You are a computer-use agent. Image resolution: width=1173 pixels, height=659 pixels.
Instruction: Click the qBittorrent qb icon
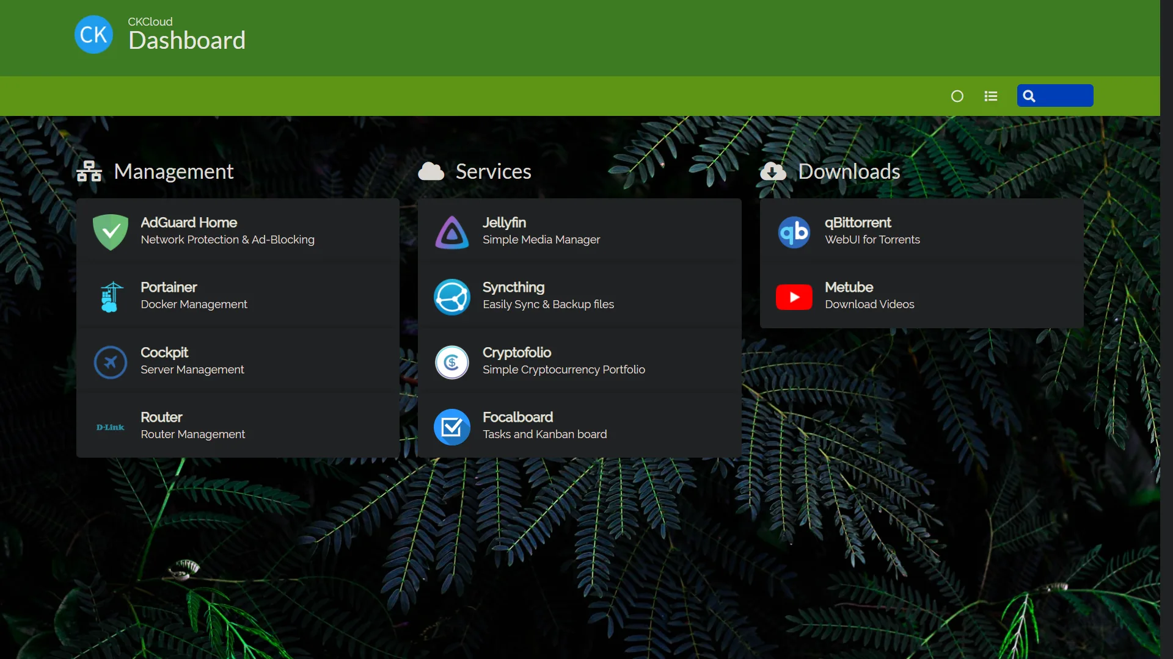pos(794,232)
